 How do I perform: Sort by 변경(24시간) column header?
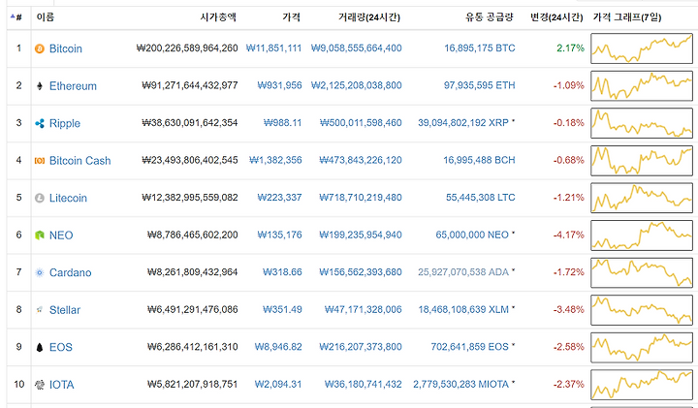[556, 17]
